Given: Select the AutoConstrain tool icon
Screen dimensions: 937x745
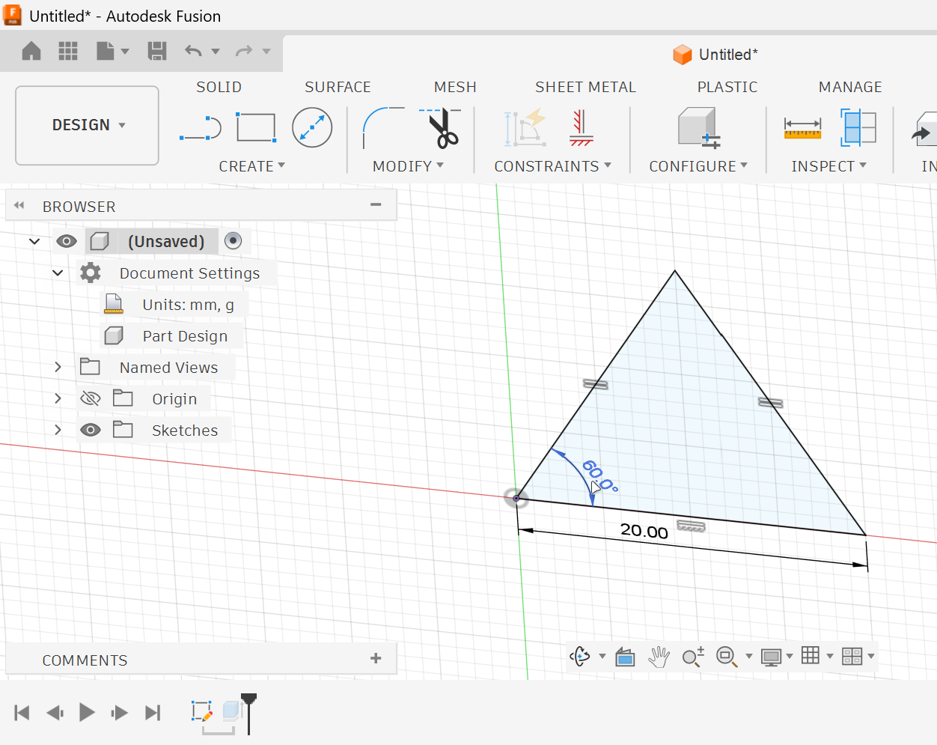Looking at the screenshot, I should (x=525, y=128).
